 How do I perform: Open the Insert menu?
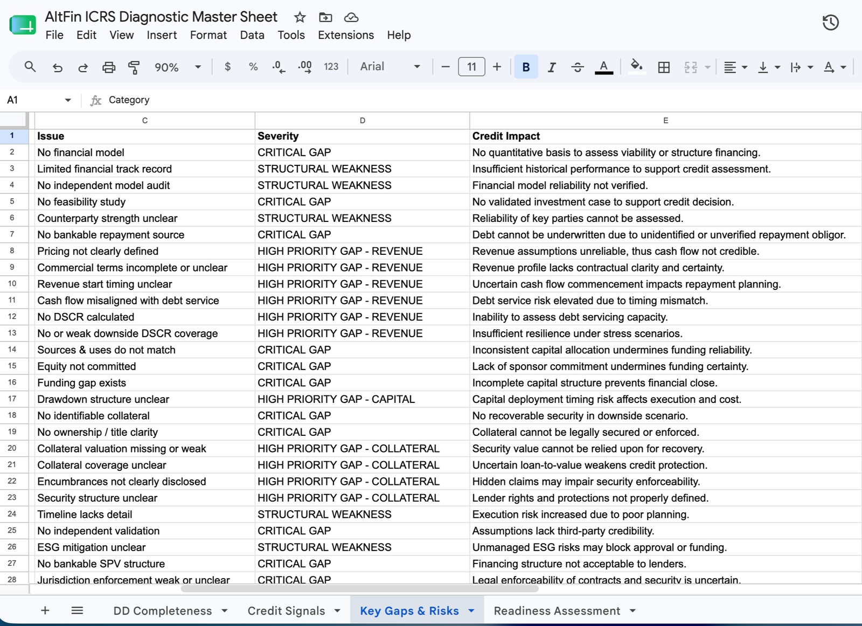click(162, 35)
